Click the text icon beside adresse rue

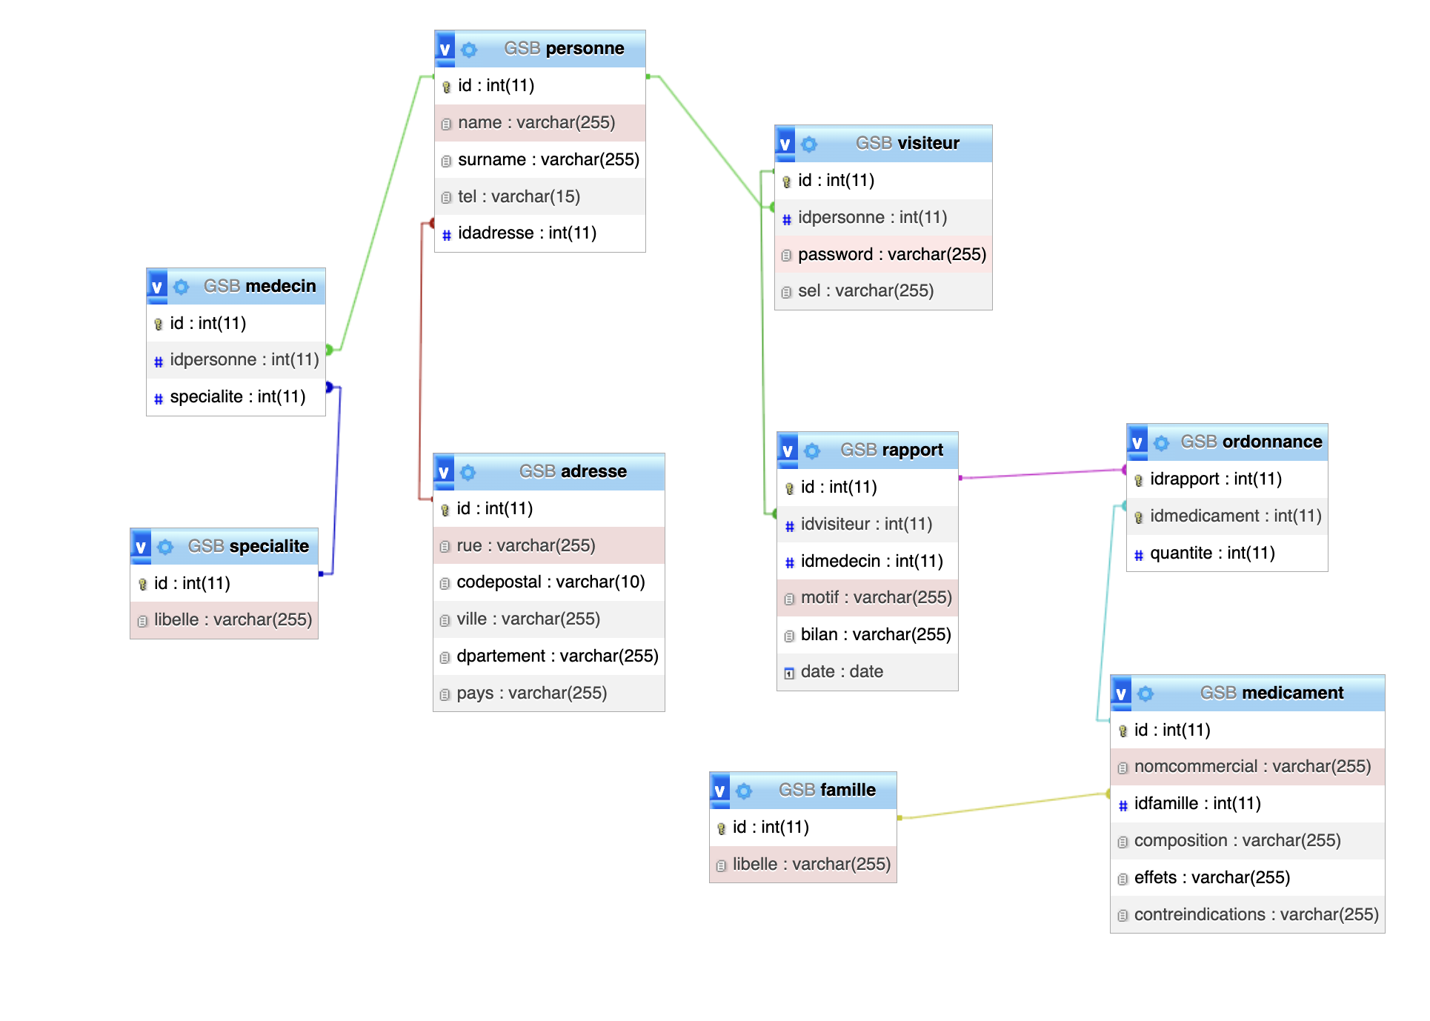[445, 547]
